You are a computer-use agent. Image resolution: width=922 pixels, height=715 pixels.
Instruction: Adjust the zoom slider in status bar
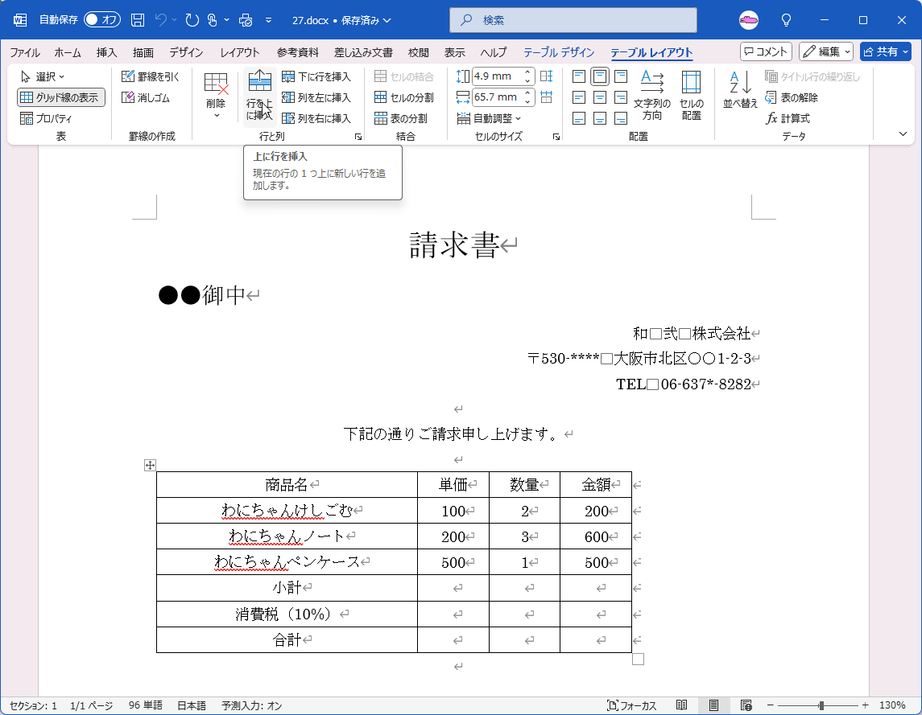click(x=821, y=705)
